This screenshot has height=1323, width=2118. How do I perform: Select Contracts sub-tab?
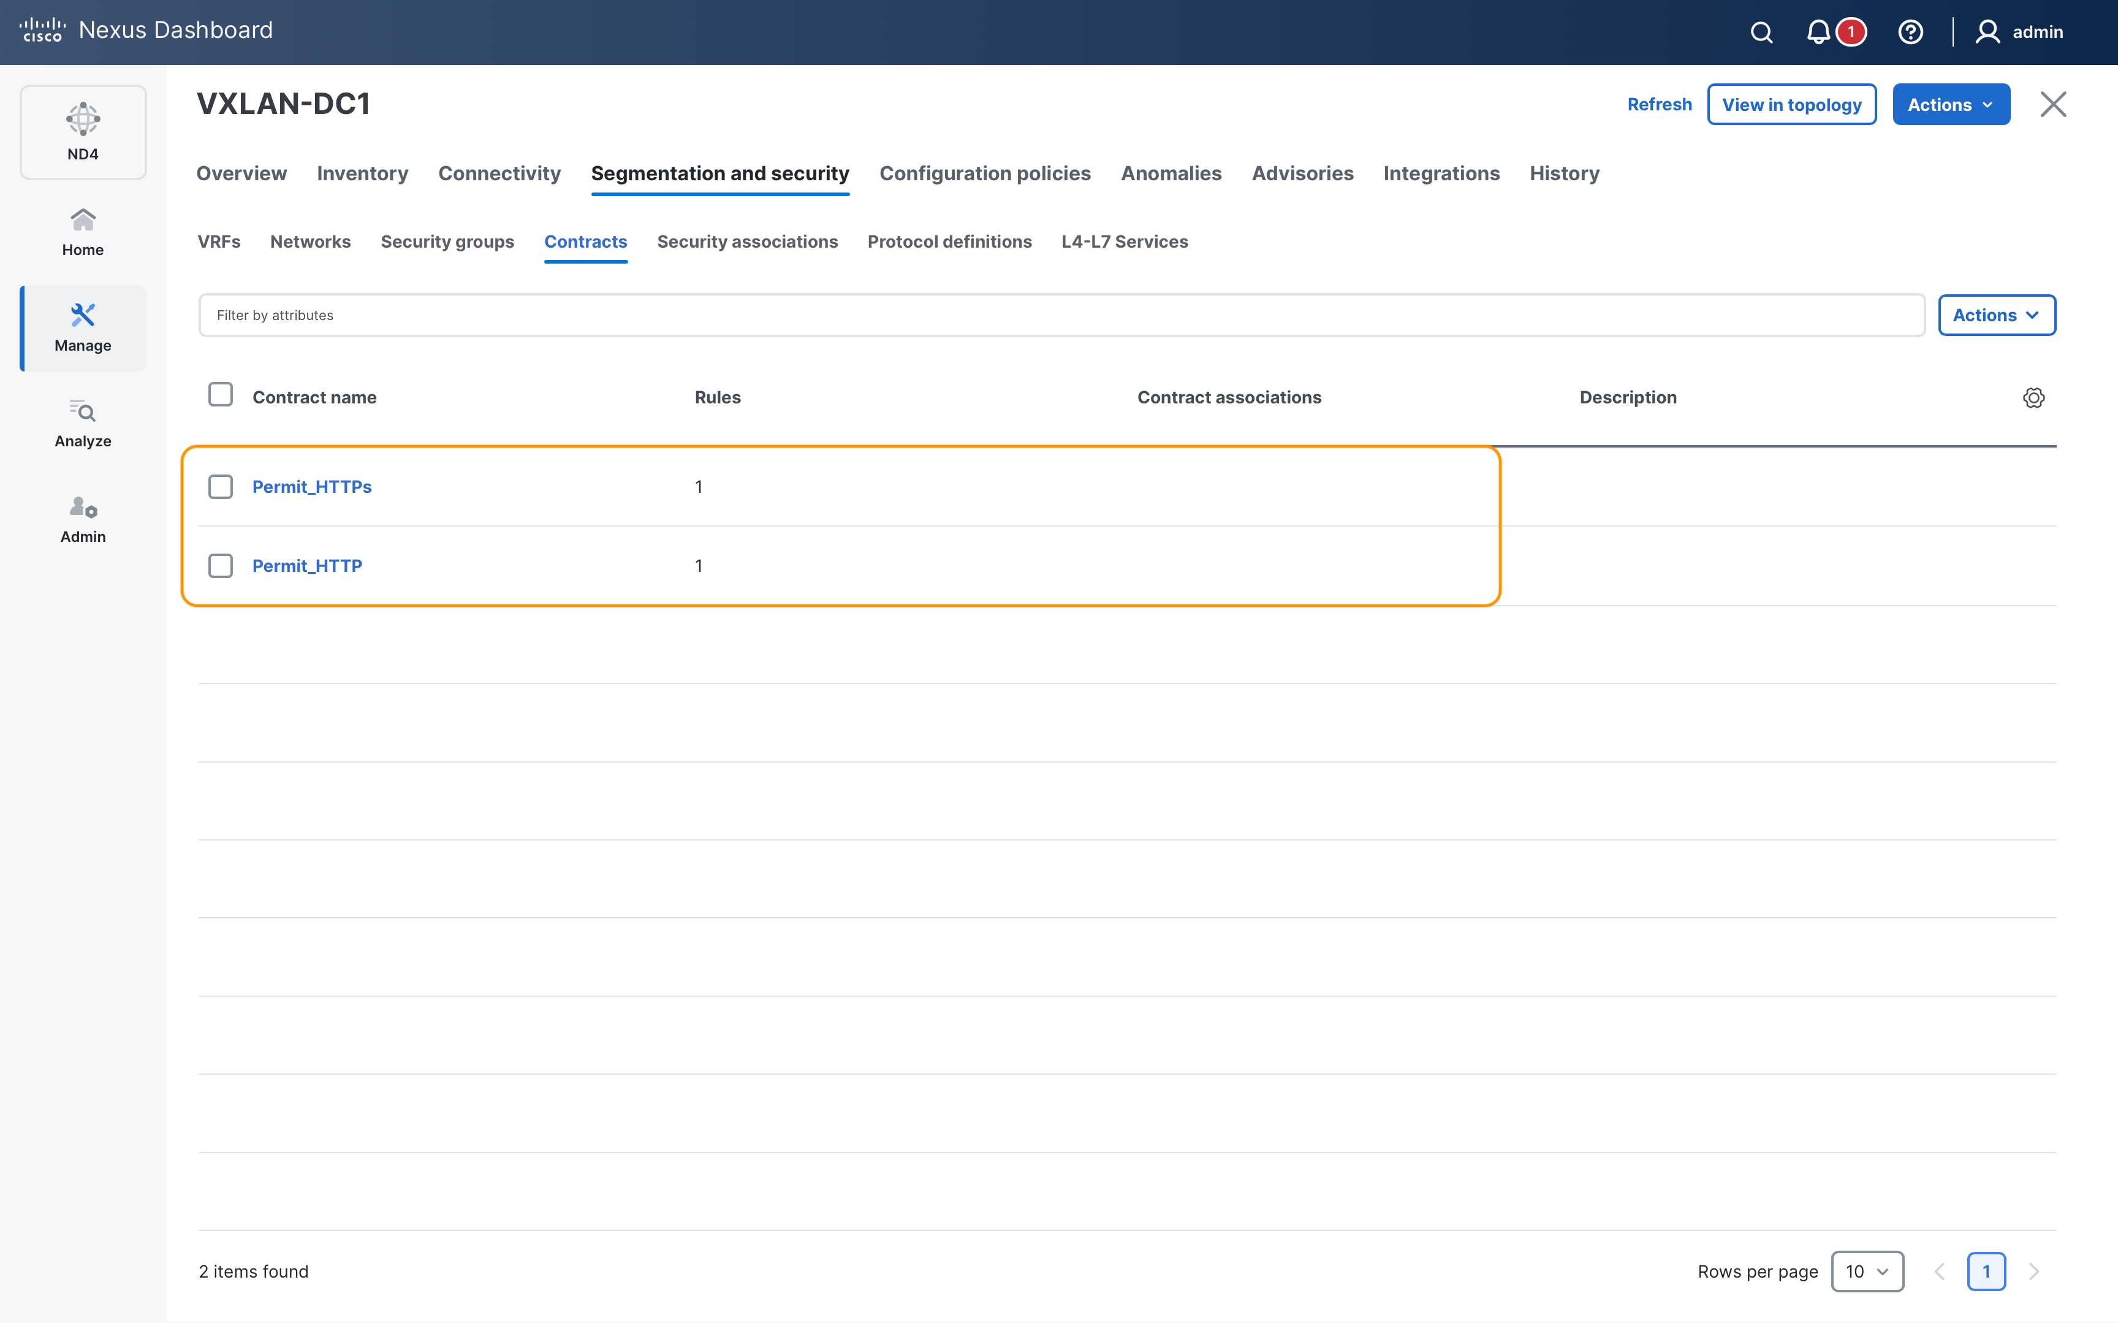pos(585,242)
